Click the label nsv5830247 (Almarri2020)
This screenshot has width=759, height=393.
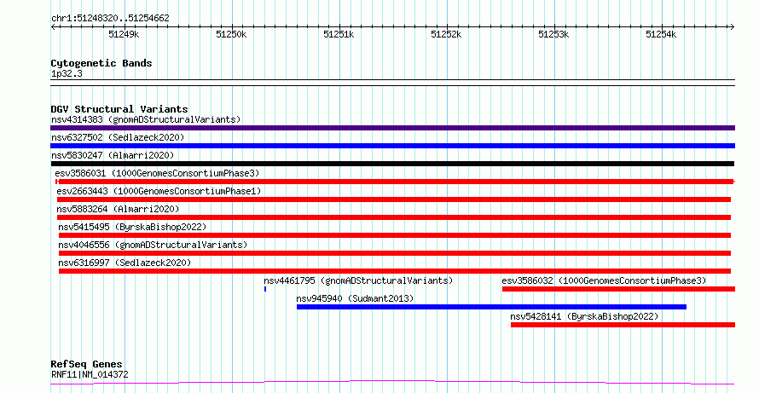click(x=113, y=155)
